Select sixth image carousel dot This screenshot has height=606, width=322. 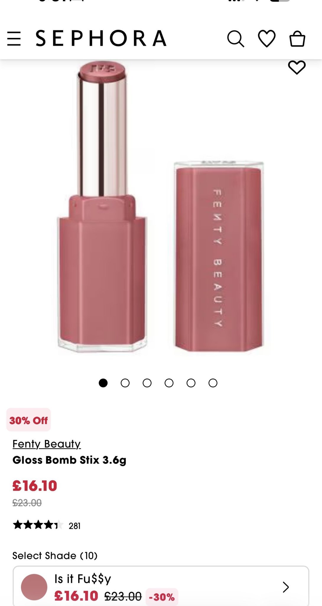213,383
